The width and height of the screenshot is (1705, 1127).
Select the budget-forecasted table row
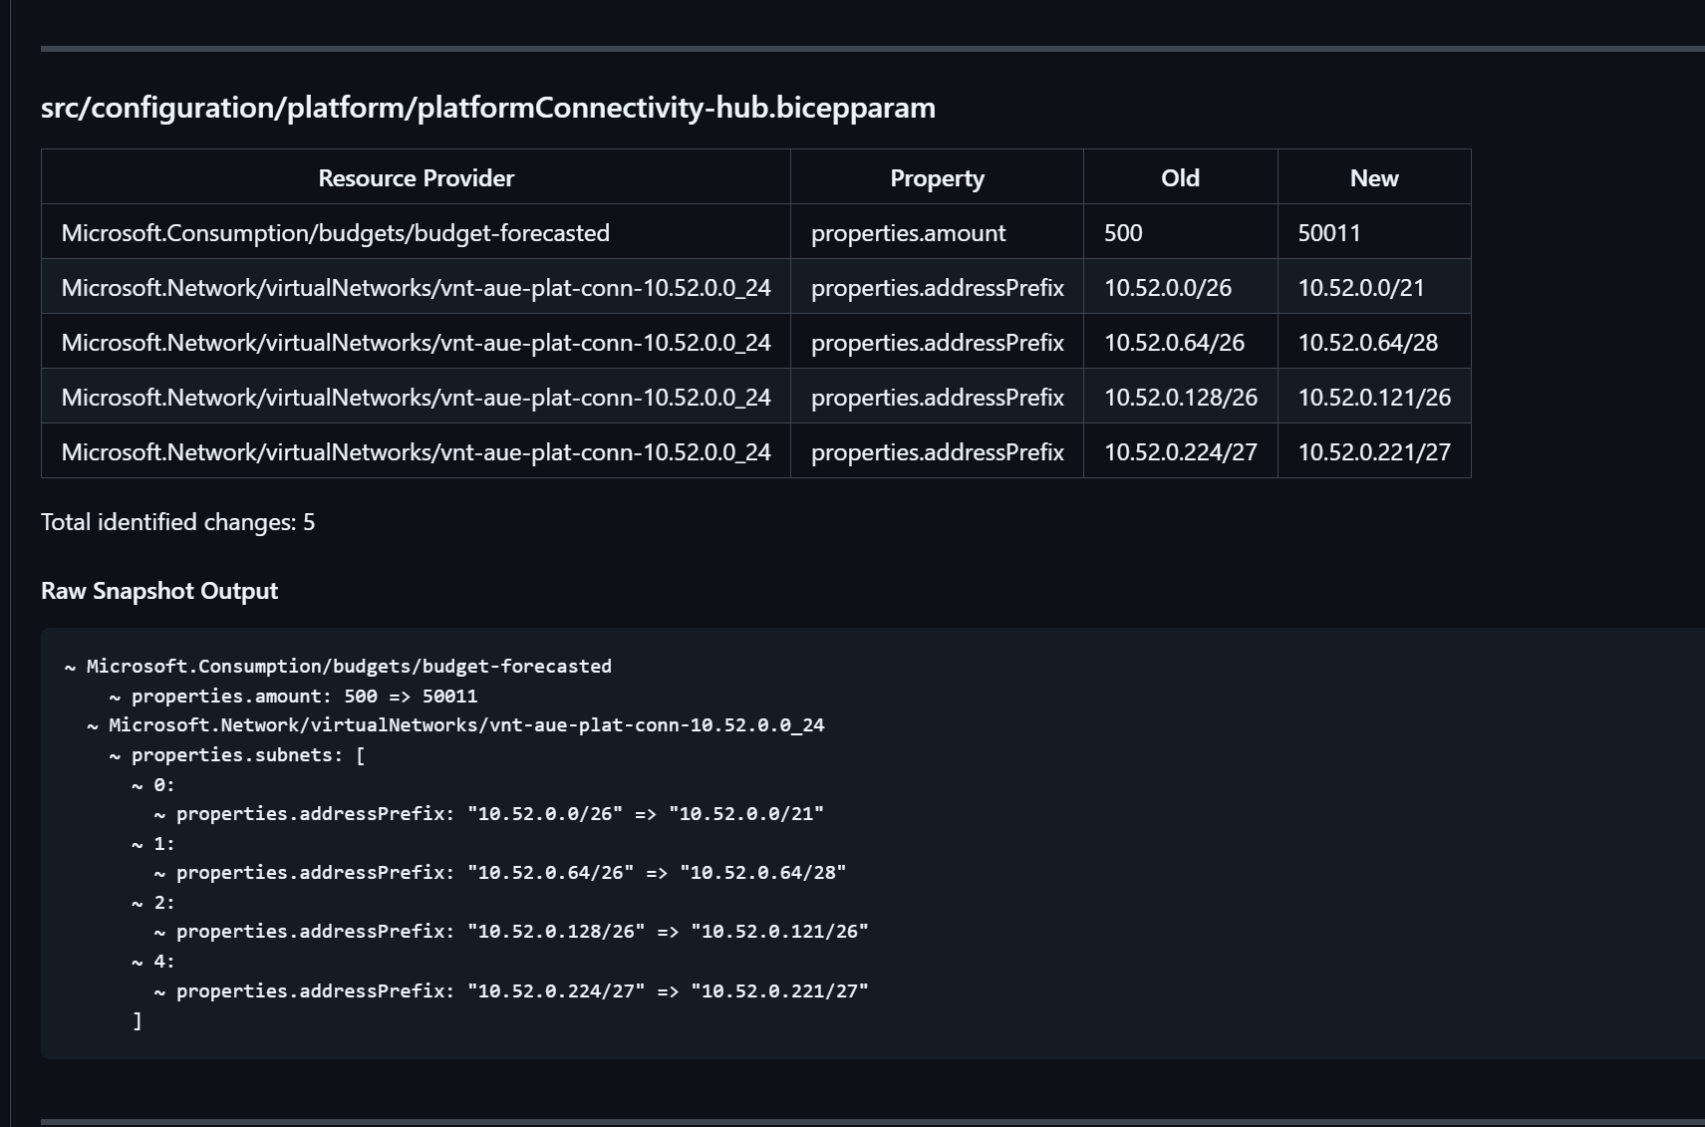[336, 232]
